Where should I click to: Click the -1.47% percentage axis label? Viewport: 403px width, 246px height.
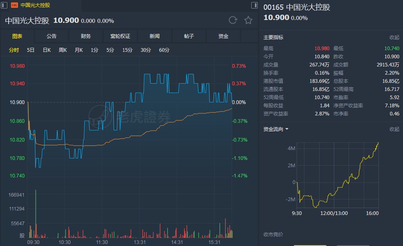(x=239, y=176)
